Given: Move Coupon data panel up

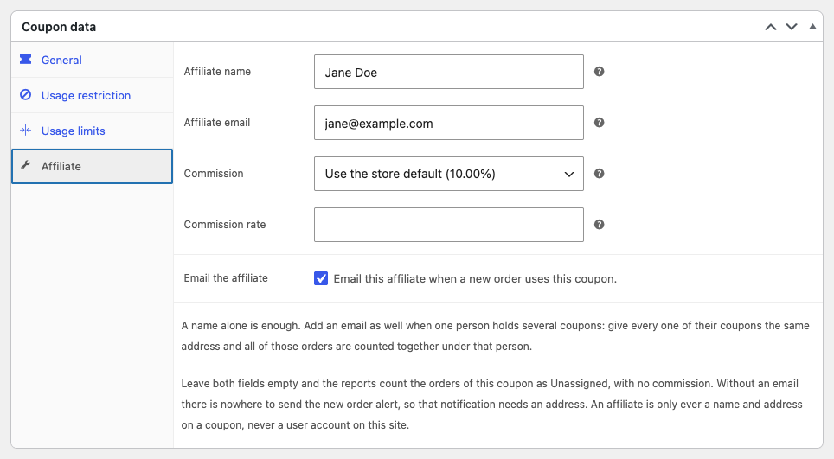Looking at the screenshot, I should 771,27.
